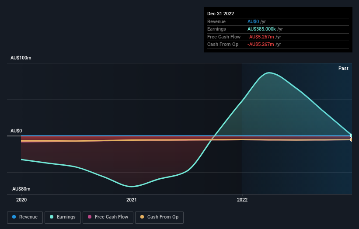Screen dimensions: 359x229
Task: Click the Revenue row label in tooltip
Action: [216, 21]
